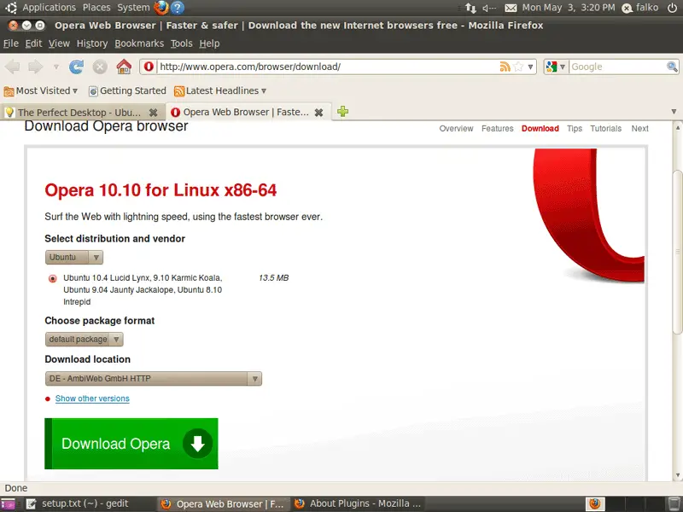The image size is (683, 512).
Task: Close the Opera Web Browser tab
Action: (x=318, y=112)
